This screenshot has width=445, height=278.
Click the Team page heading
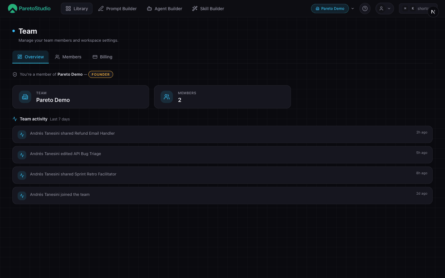point(28,31)
